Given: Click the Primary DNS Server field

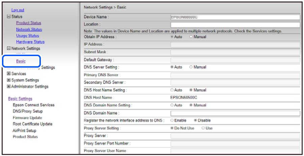Looking at the screenshot, I should tap(235, 75).
